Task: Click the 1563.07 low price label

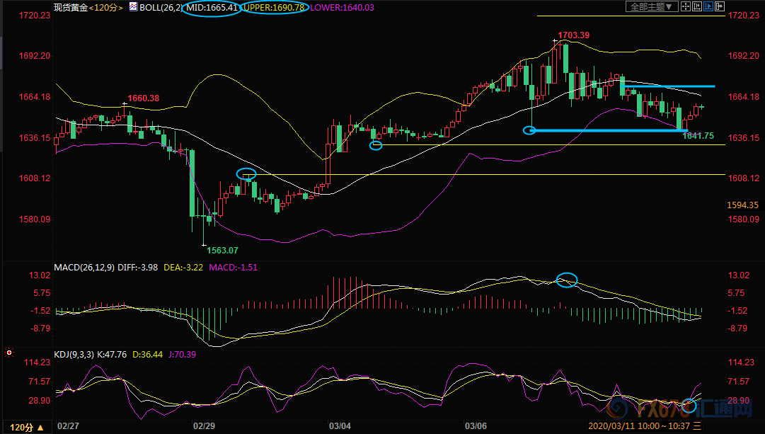Action: point(222,251)
